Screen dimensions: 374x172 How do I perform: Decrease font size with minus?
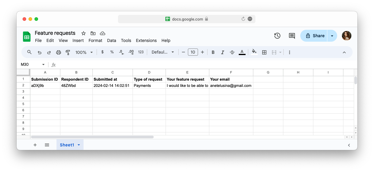click(x=183, y=52)
